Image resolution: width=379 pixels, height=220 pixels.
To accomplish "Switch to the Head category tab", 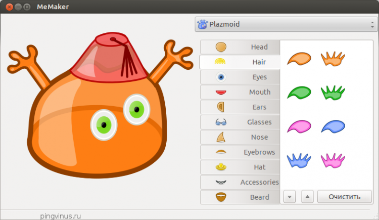I will tap(240, 47).
